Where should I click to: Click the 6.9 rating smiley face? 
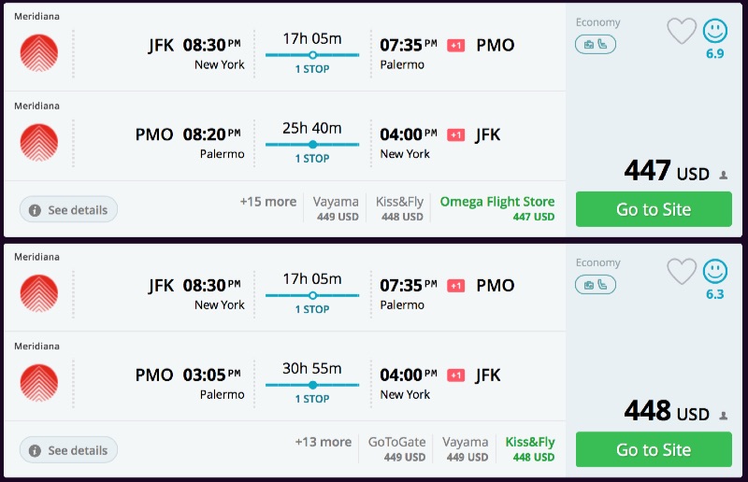715,31
